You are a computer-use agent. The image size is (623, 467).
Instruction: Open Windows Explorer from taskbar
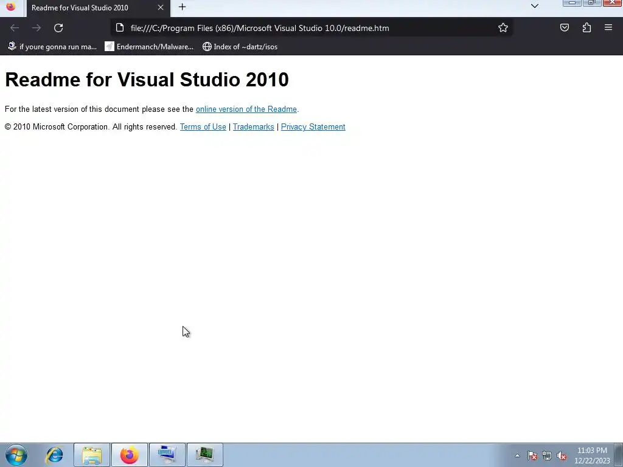(x=92, y=455)
